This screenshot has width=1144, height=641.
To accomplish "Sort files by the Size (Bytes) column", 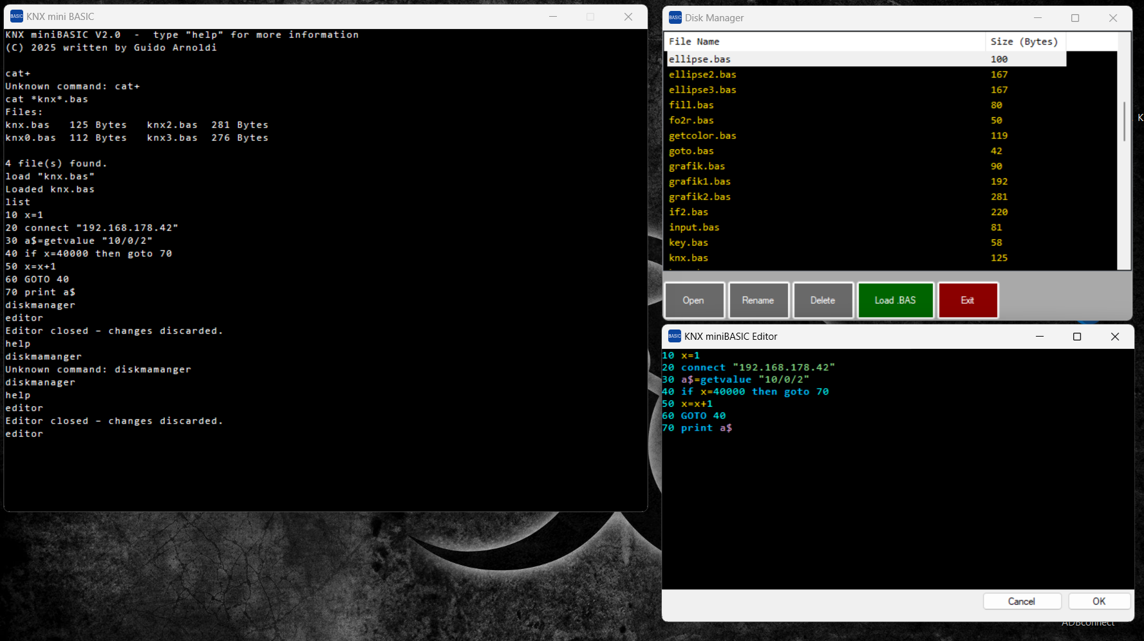I will pos(1025,41).
